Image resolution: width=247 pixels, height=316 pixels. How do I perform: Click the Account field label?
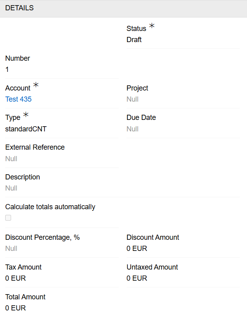point(17,88)
